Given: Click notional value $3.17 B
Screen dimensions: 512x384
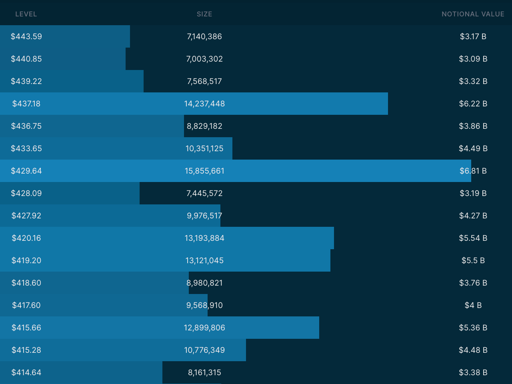Looking at the screenshot, I should pyautogui.click(x=473, y=36).
